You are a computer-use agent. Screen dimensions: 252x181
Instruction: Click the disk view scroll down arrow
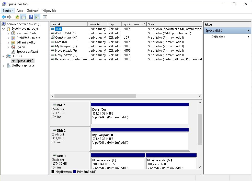point(200,167)
